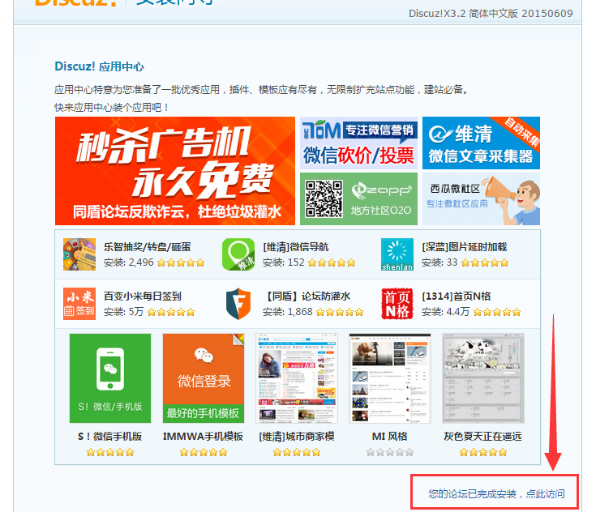
Task: Open the 微信登录 IMMWA template thumbnail
Action: [203, 378]
